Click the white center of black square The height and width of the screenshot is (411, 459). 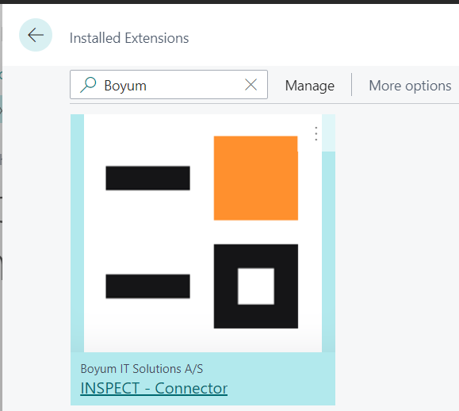[x=256, y=286]
